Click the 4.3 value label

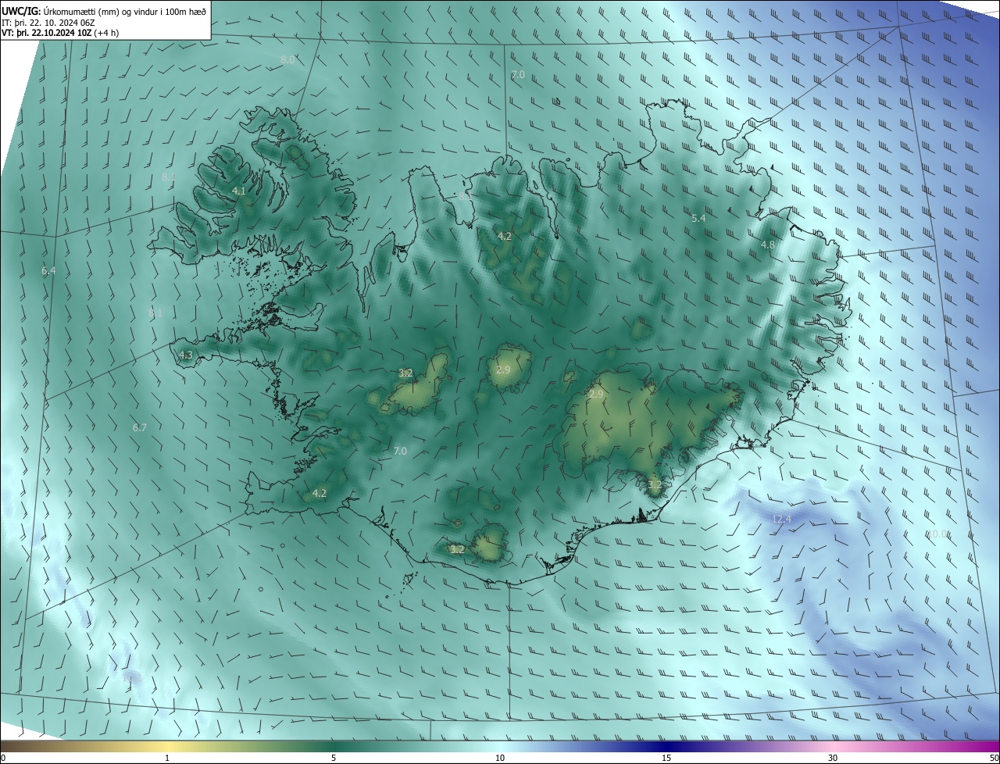186,355
